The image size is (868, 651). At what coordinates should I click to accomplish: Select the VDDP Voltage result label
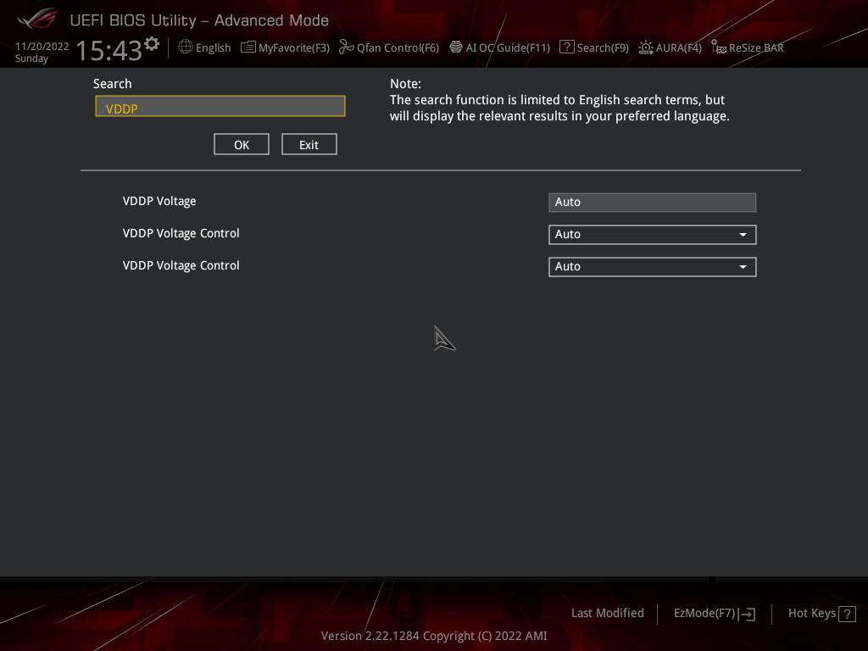(x=159, y=201)
